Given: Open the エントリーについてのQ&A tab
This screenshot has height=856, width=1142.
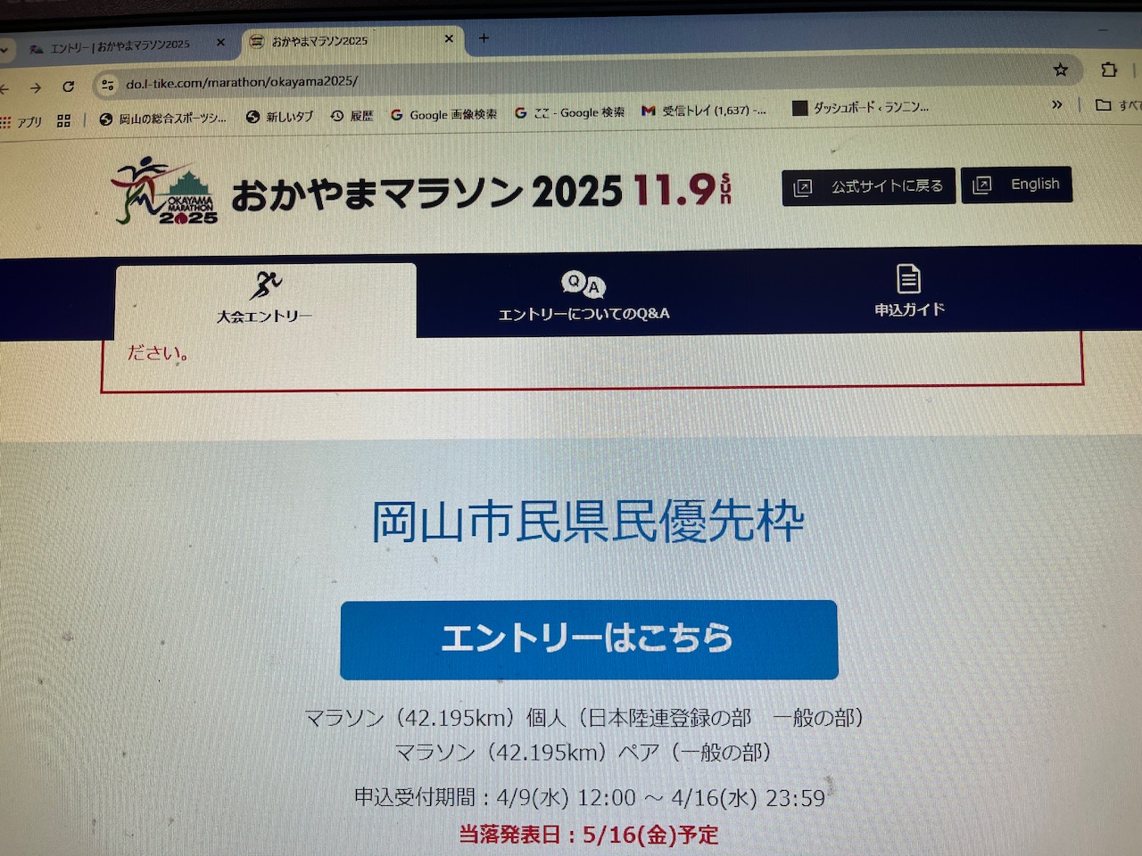Looking at the screenshot, I should coord(583,298).
